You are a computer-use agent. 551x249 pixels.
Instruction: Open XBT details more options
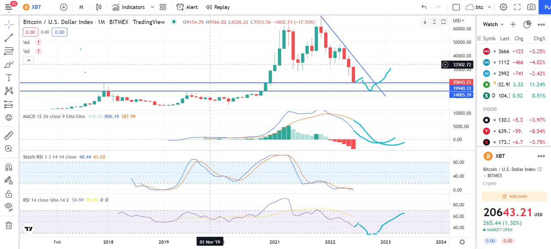tap(541, 156)
